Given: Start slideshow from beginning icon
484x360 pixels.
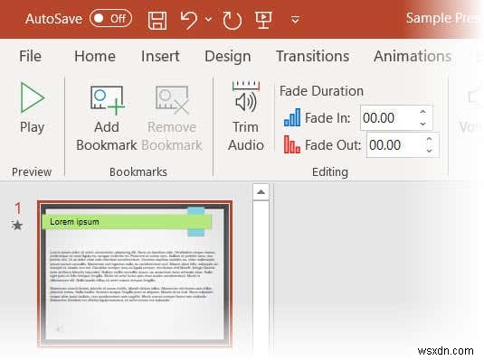Looking at the screenshot, I should coord(263,20).
